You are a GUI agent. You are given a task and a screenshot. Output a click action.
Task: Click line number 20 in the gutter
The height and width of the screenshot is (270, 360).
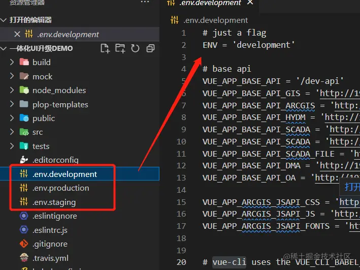181,262
